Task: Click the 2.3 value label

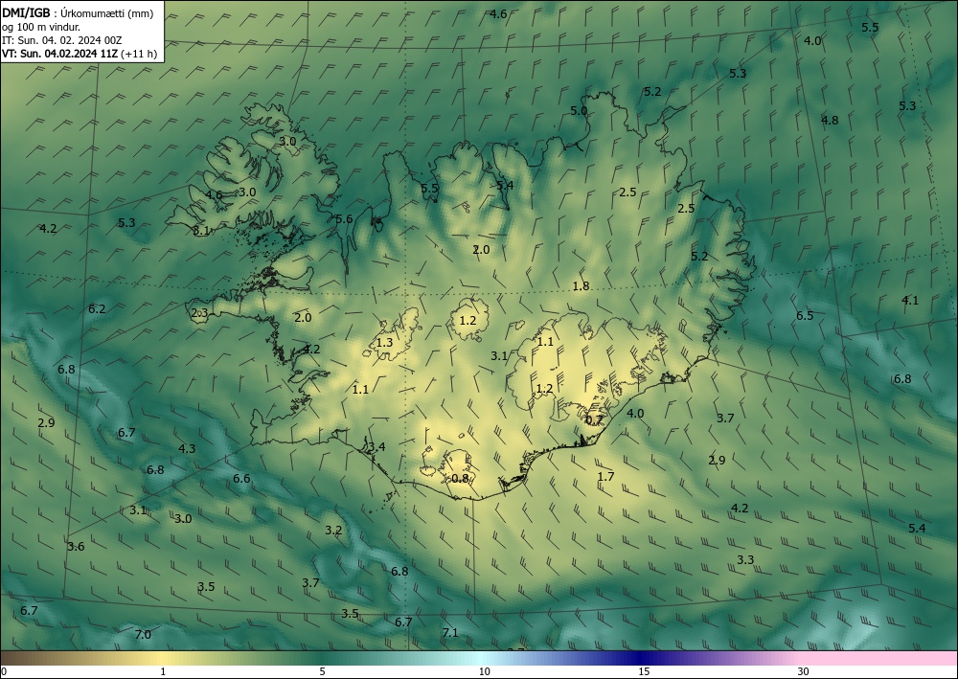Action: 199,313
